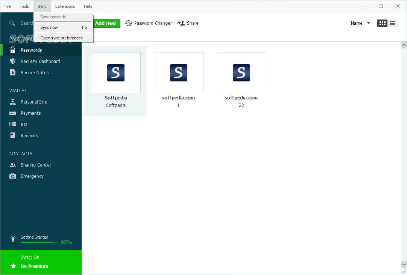This screenshot has width=407, height=275.
Task: Open Receipts in sidebar
Action: click(41, 135)
